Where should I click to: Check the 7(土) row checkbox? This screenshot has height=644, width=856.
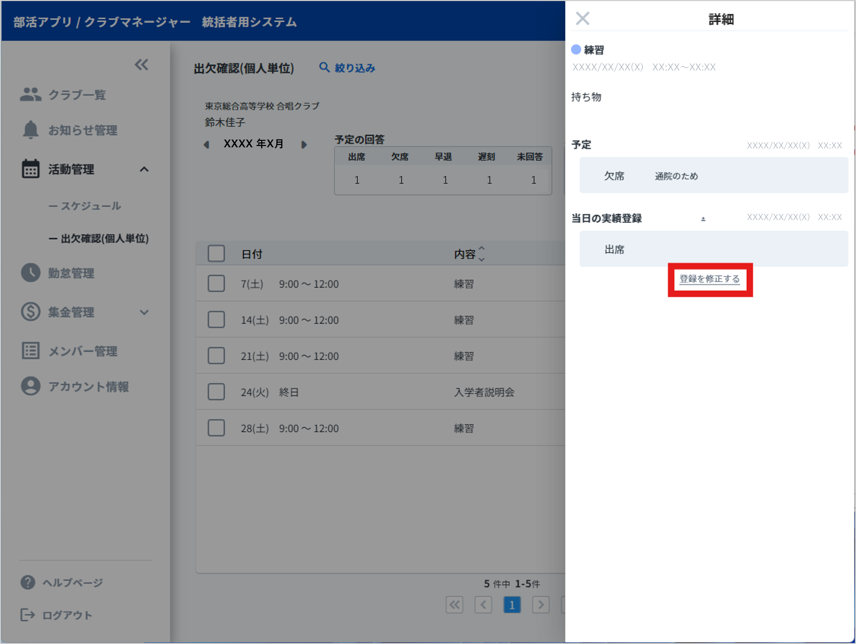216,283
